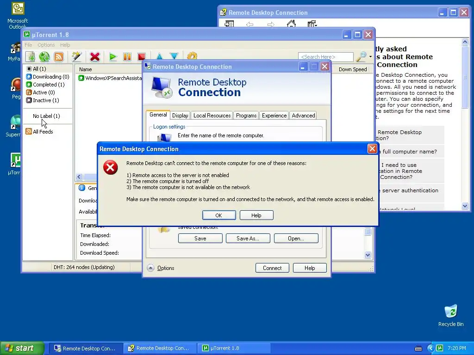
Task: Click Forward arrow in help window toolbar
Action: pyautogui.click(x=271, y=24)
